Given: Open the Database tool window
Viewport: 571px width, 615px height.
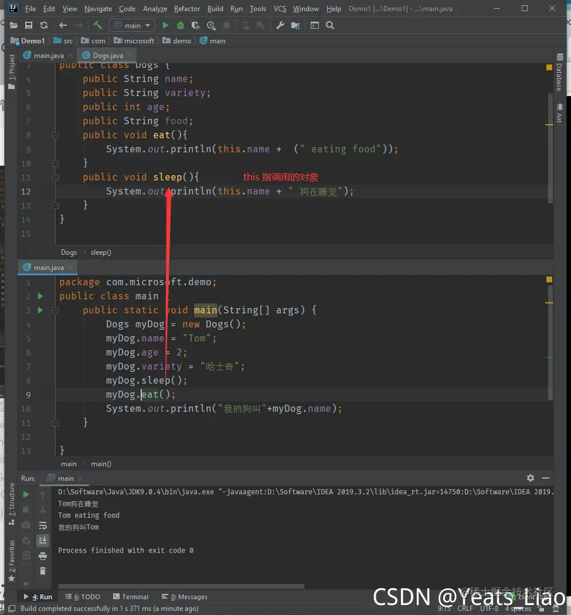Looking at the screenshot, I should [x=560, y=73].
